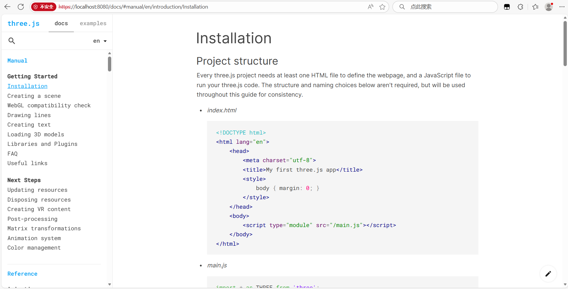Click the browser search box
Viewport: 568px width, 289px height.
(445, 7)
